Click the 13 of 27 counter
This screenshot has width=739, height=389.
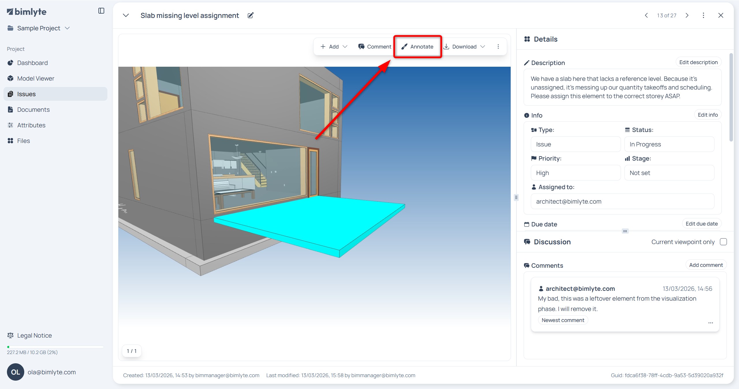click(x=667, y=16)
